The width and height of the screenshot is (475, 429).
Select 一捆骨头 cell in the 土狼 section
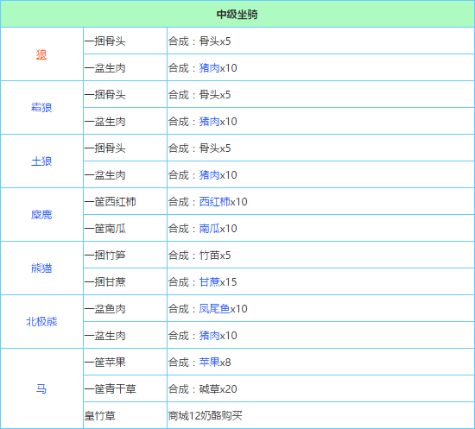pos(125,148)
